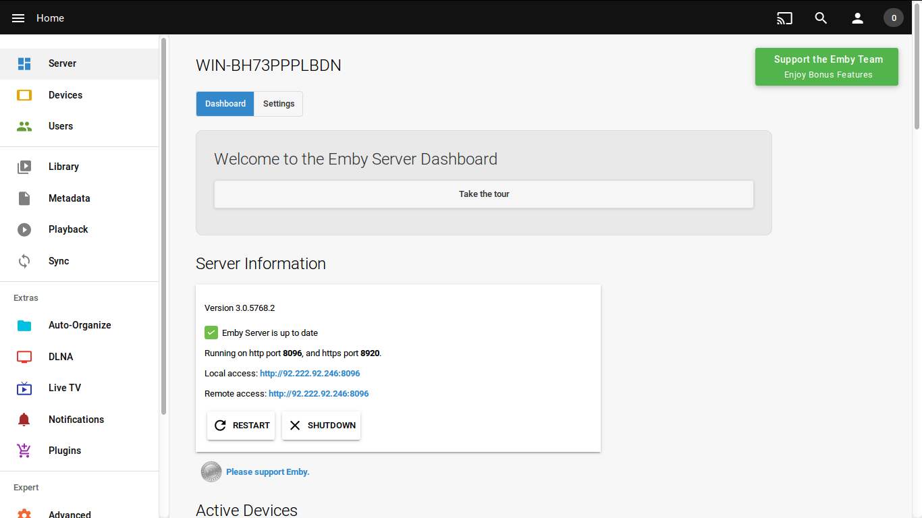Viewport: 922px width, 518px height.
Task: Open the Library section icon
Action: coord(24,167)
